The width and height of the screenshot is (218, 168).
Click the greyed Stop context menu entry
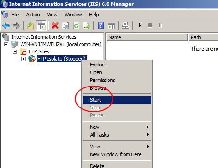pos(117,107)
